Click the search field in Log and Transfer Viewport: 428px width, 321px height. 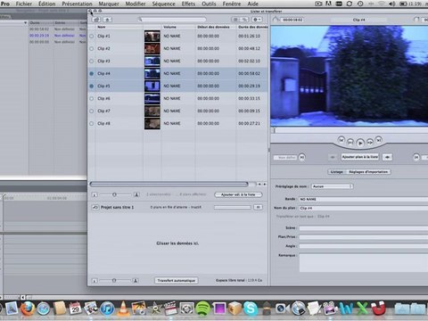pos(172,20)
